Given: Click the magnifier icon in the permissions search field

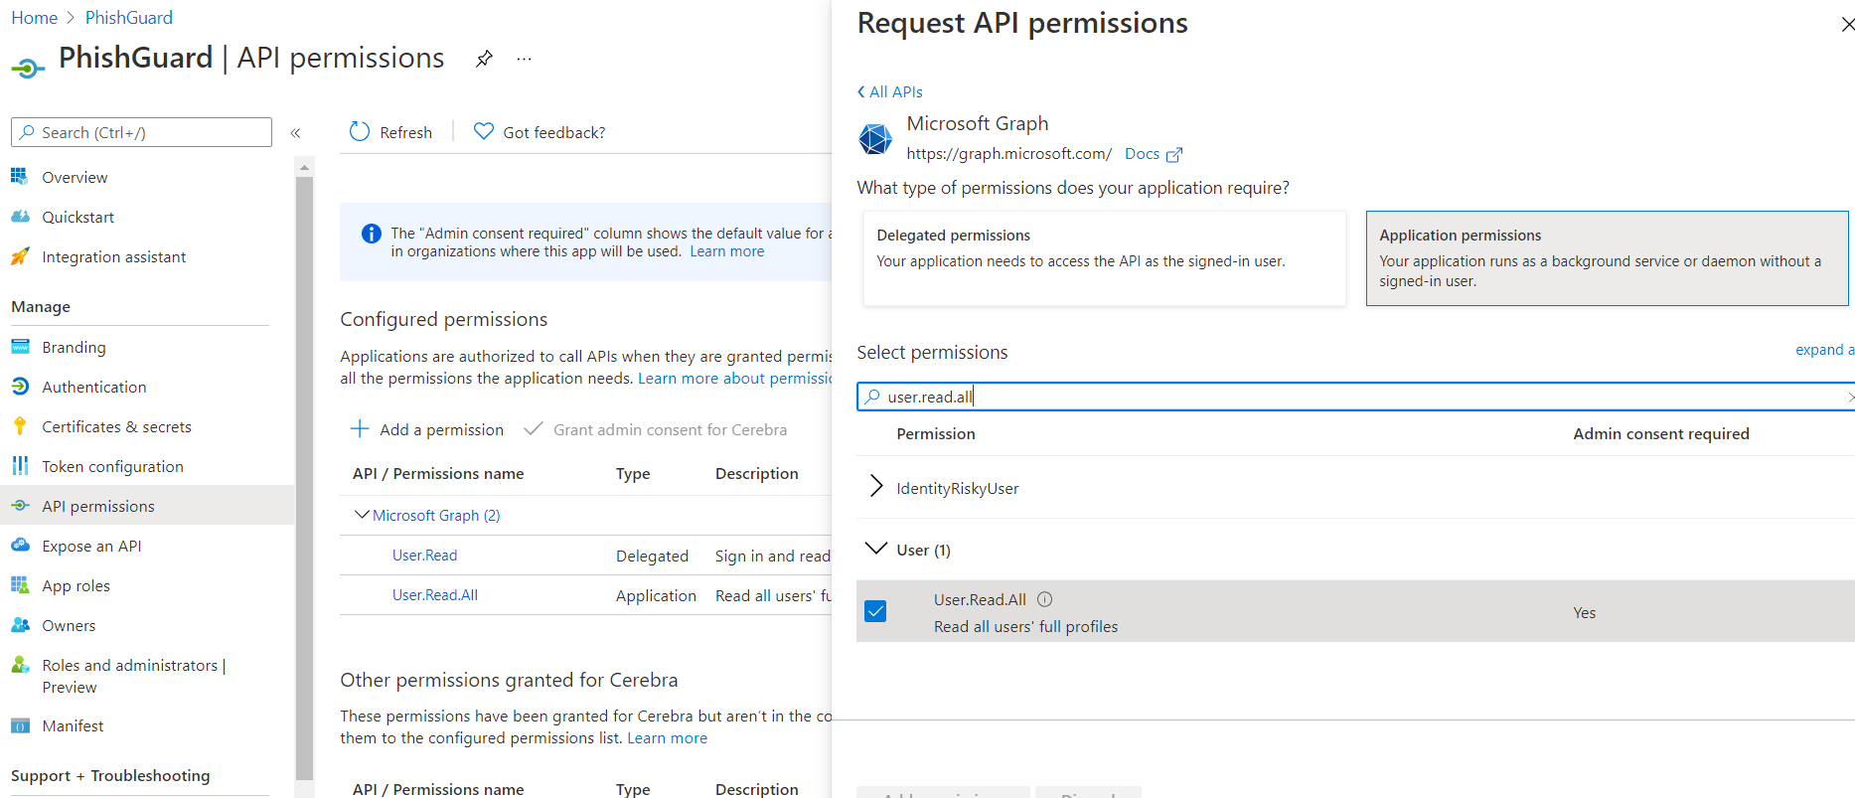Looking at the screenshot, I should pyautogui.click(x=872, y=397).
